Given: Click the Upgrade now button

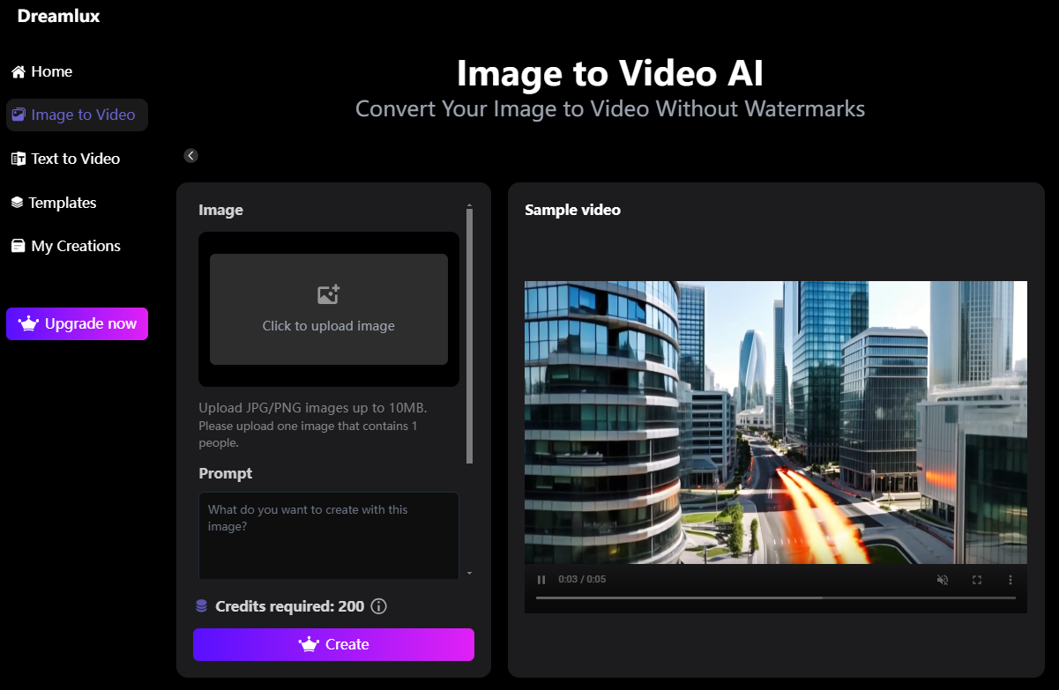Looking at the screenshot, I should click(x=77, y=323).
